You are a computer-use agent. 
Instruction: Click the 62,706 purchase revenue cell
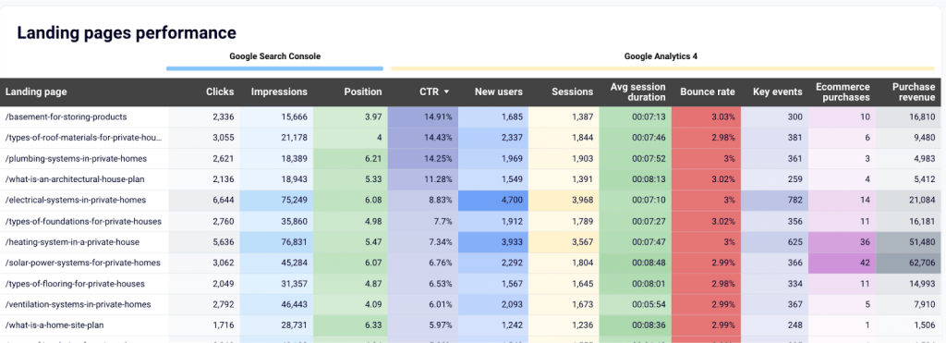coord(911,263)
